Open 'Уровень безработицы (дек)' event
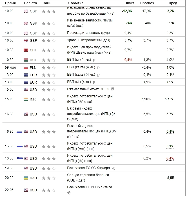This screenshot has width=187, height=199. pyautogui.click(x=88, y=40)
